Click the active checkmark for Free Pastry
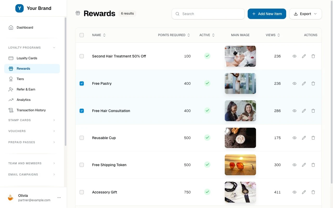The height and width of the screenshot is (208, 333). 207,83
